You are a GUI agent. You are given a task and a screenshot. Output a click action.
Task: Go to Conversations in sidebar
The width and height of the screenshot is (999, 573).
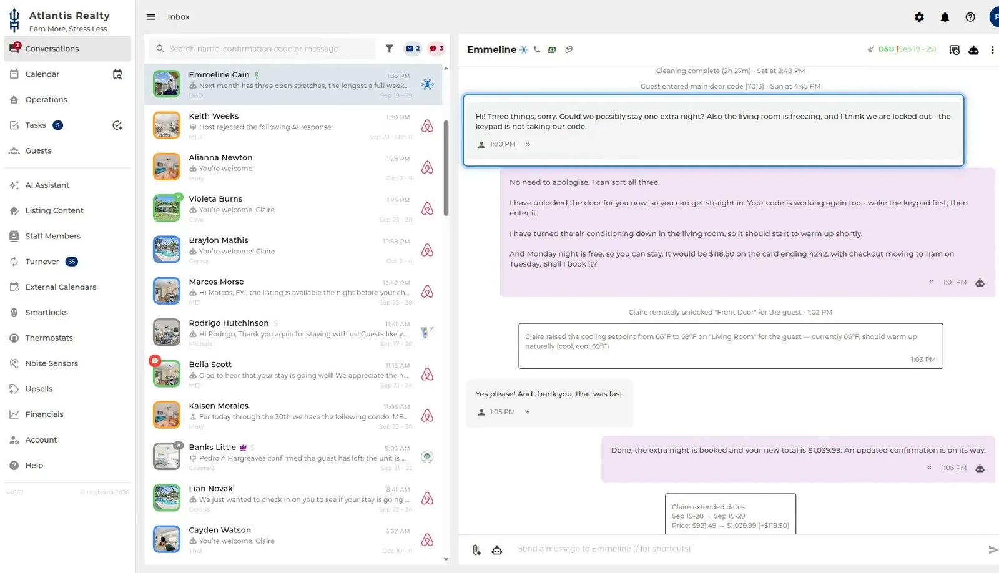pyautogui.click(x=67, y=49)
